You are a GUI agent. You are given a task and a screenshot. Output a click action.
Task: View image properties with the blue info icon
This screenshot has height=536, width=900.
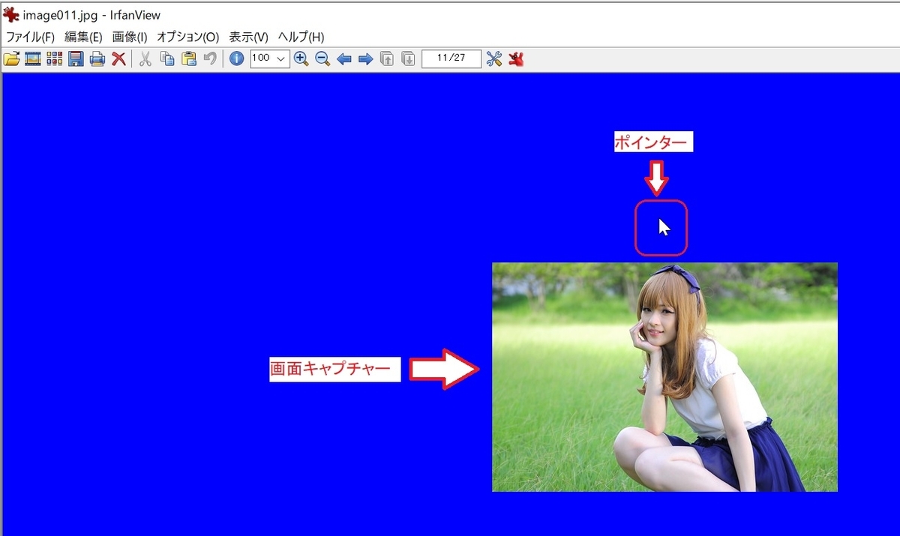(236, 58)
